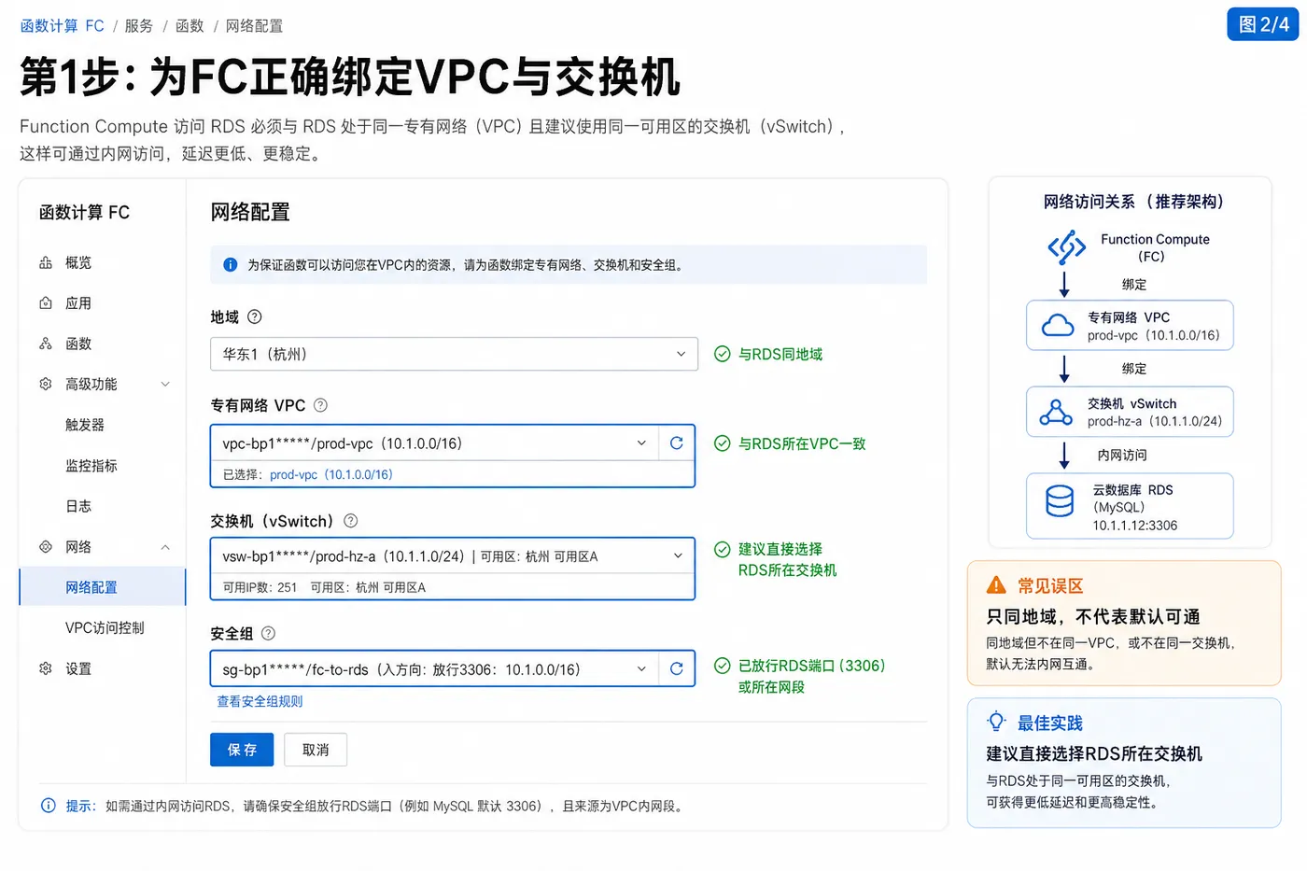Refresh the security group list
This screenshot has width=1307, height=871.
(x=677, y=668)
